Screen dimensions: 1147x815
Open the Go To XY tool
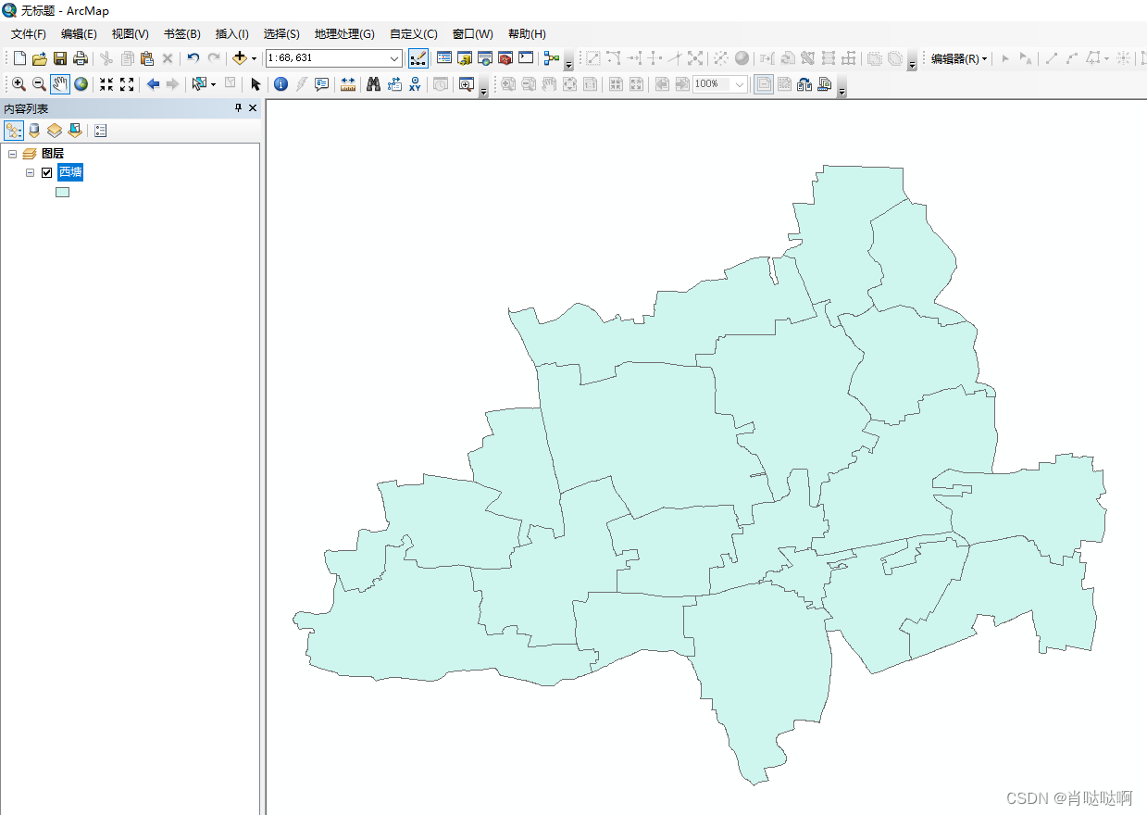pos(415,84)
